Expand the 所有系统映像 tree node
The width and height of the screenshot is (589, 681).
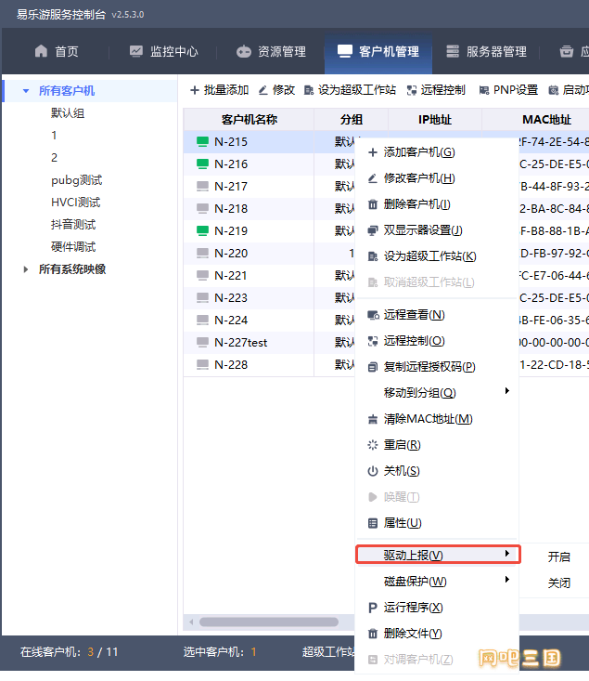26,269
